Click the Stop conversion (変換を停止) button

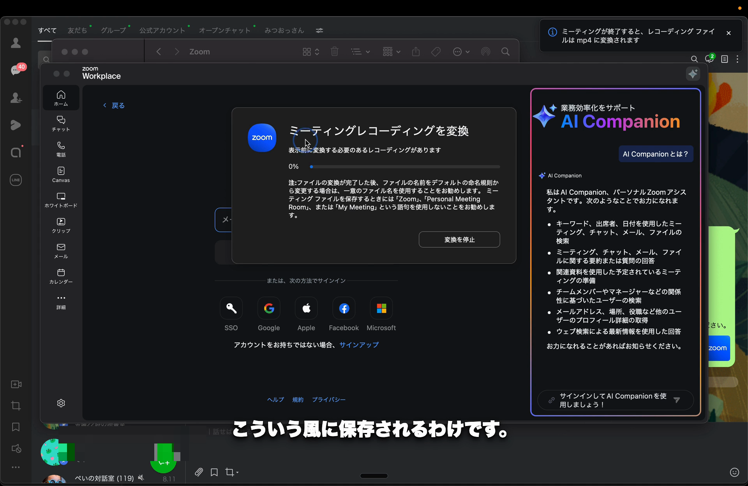click(459, 239)
